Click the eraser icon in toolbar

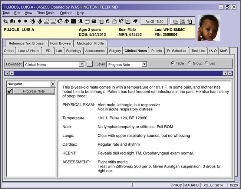[135, 21]
